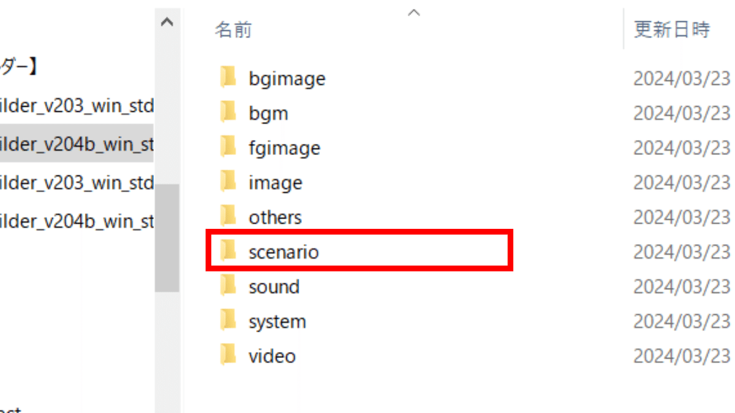The image size is (735, 413).
Task: Select the sound folder icon
Action: pyautogui.click(x=228, y=286)
